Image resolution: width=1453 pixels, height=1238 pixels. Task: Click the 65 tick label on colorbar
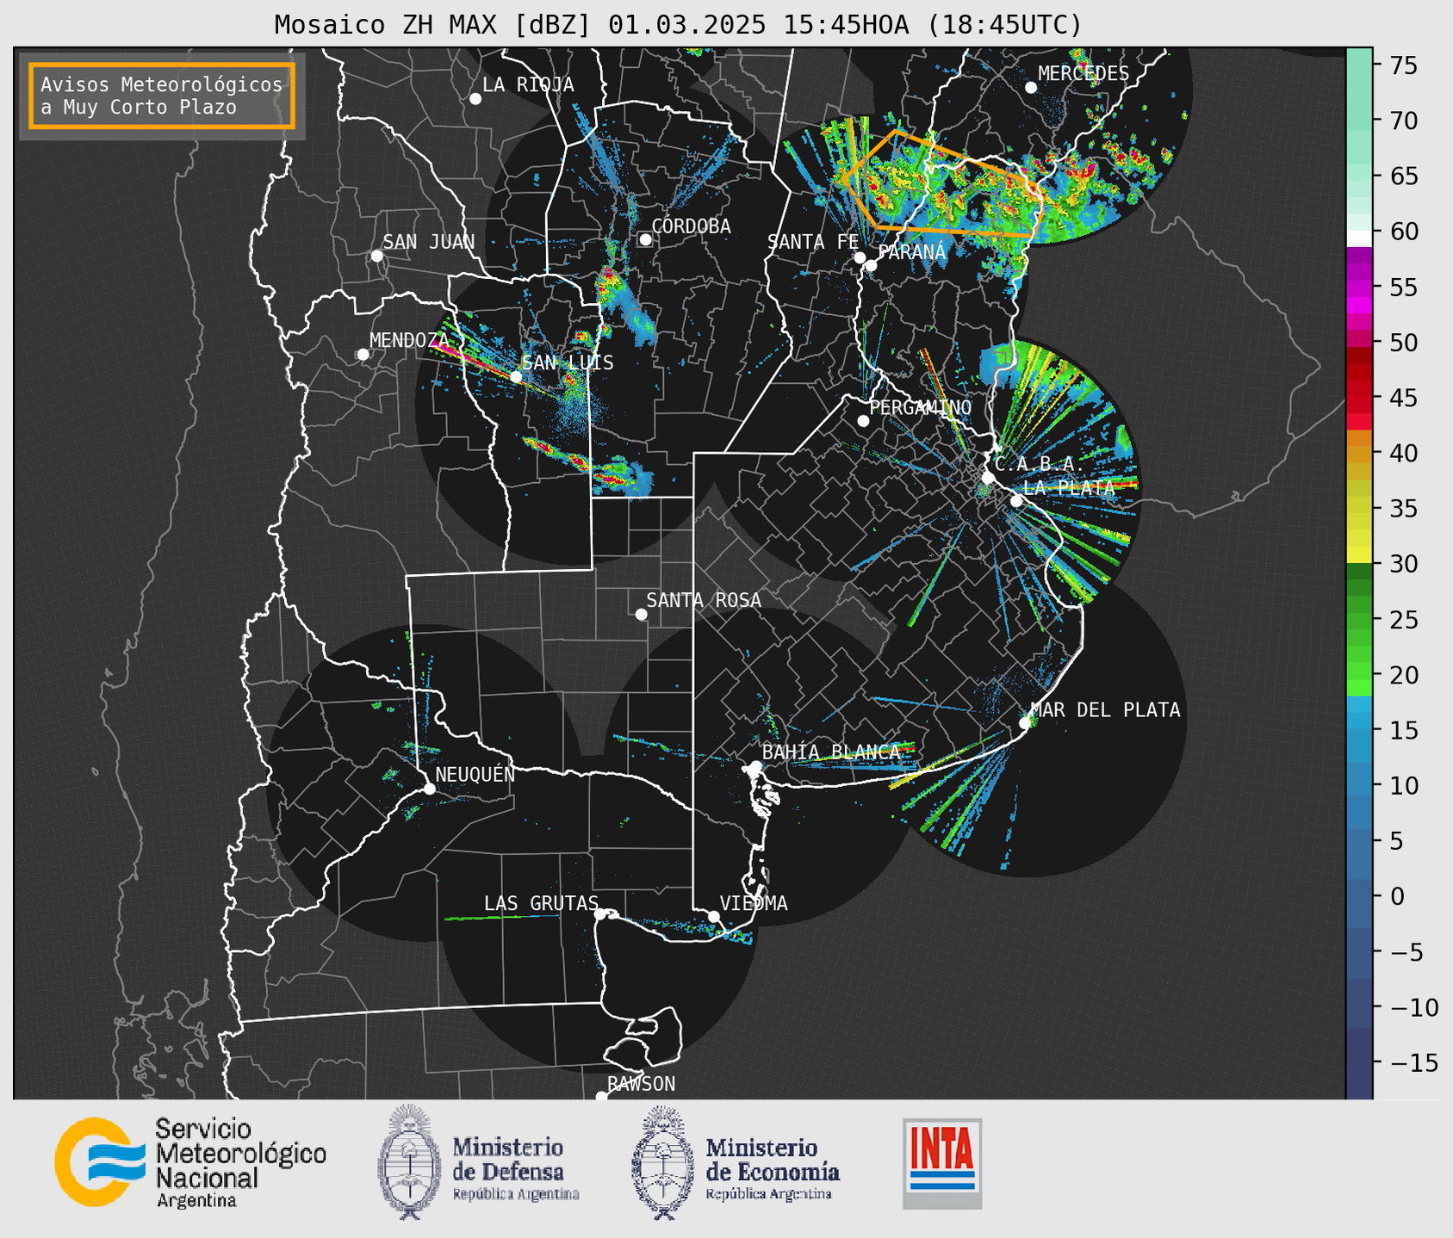coord(1403,176)
